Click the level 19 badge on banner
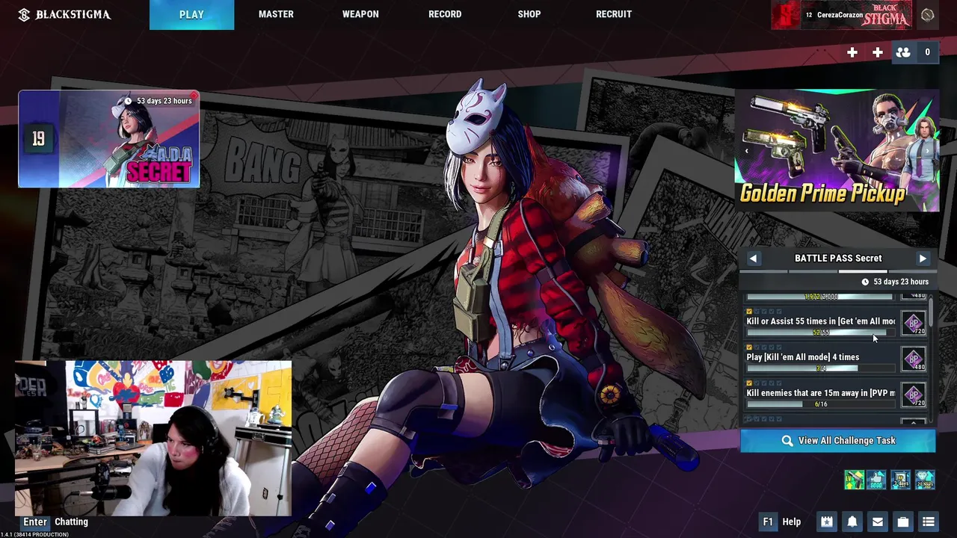Screen dimensions: 957x538 pos(38,139)
